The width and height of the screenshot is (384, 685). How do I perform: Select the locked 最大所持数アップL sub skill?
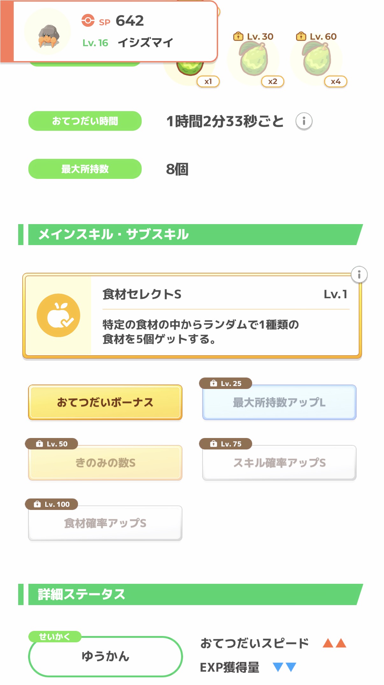click(x=279, y=402)
